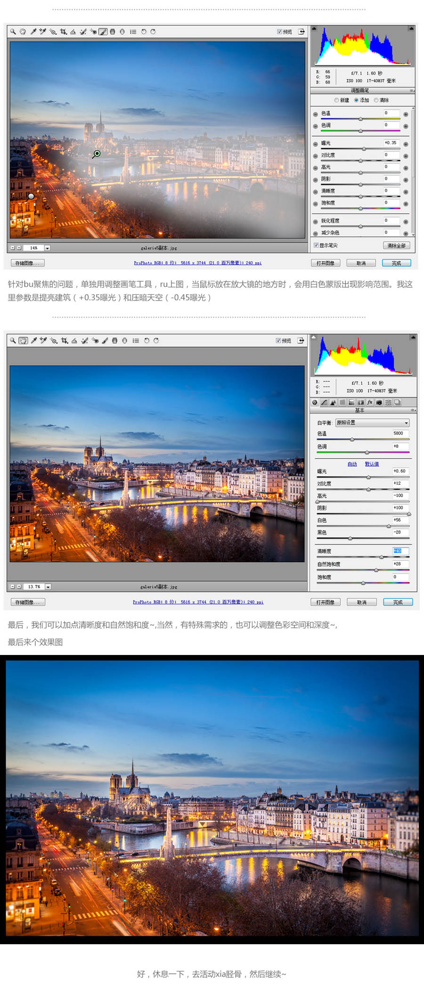Rotate image clockwise in Basic panel window
This screenshot has width=424, height=987.
click(x=156, y=340)
